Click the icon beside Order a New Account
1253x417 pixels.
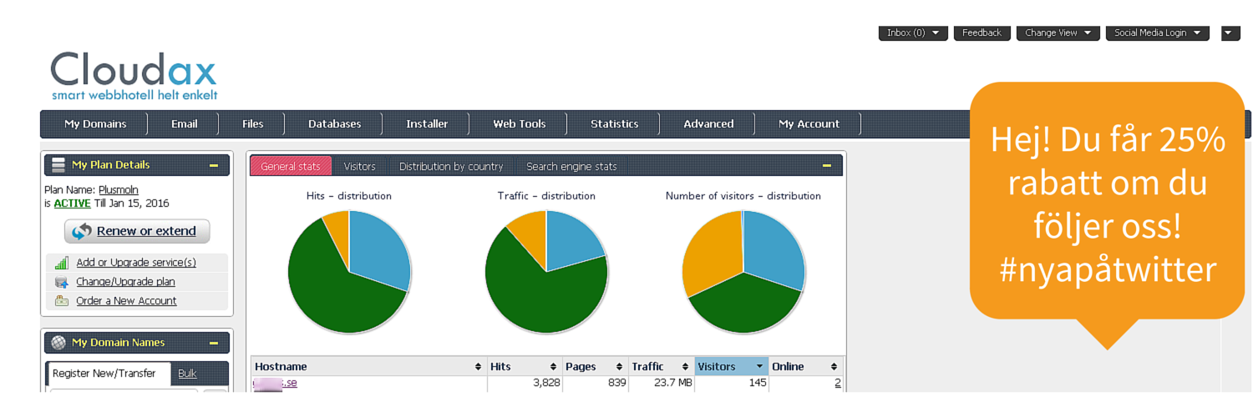coord(61,301)
